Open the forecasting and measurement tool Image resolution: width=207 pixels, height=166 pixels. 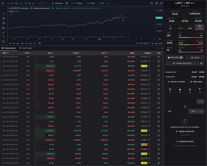coord(4,28)
